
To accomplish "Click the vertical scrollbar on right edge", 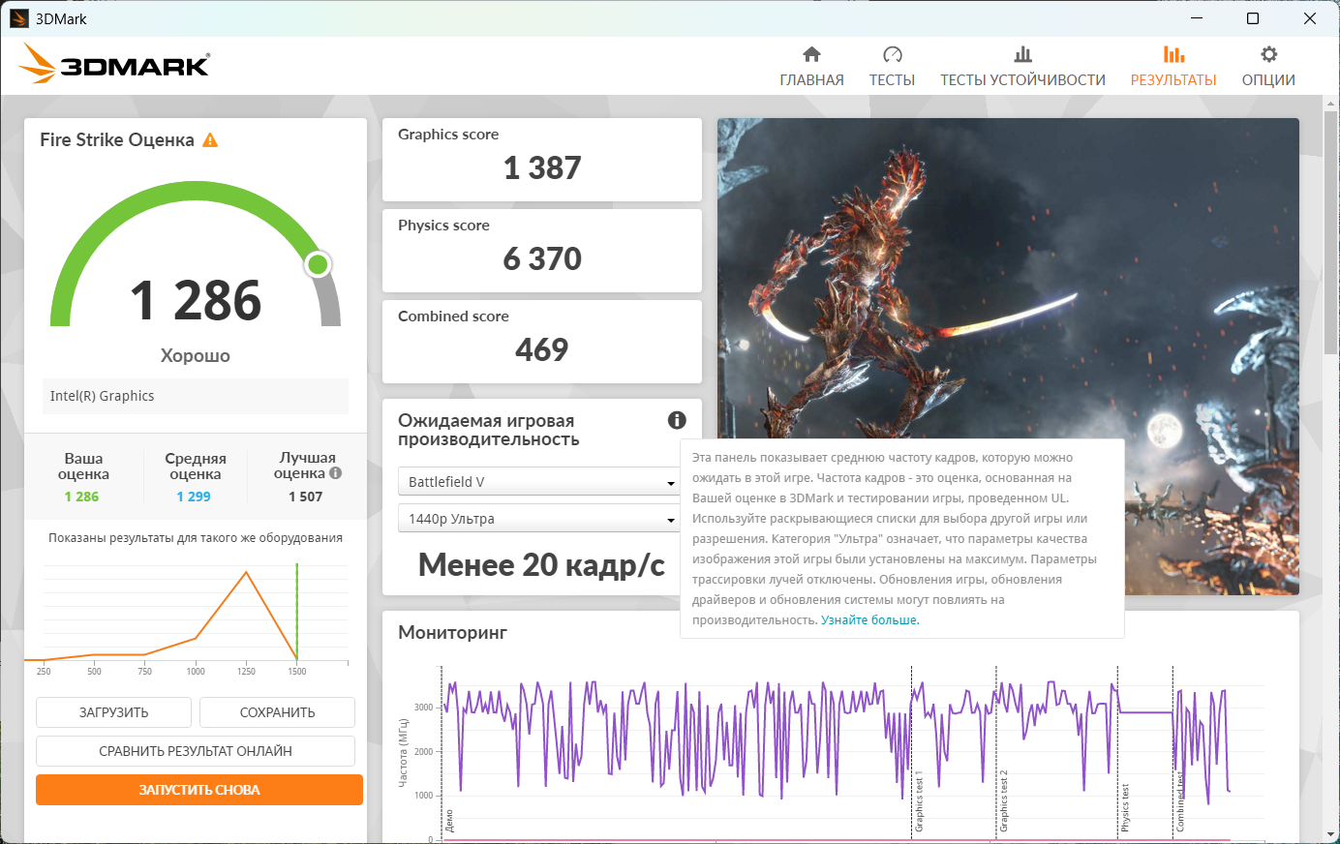I will click(1331, 232).
